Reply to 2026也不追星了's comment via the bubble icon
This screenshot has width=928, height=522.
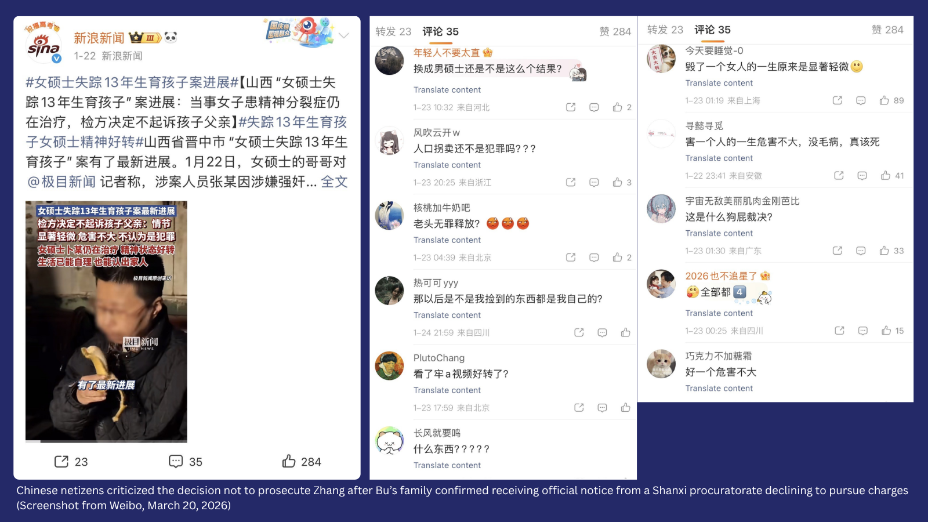click(863, 331)
